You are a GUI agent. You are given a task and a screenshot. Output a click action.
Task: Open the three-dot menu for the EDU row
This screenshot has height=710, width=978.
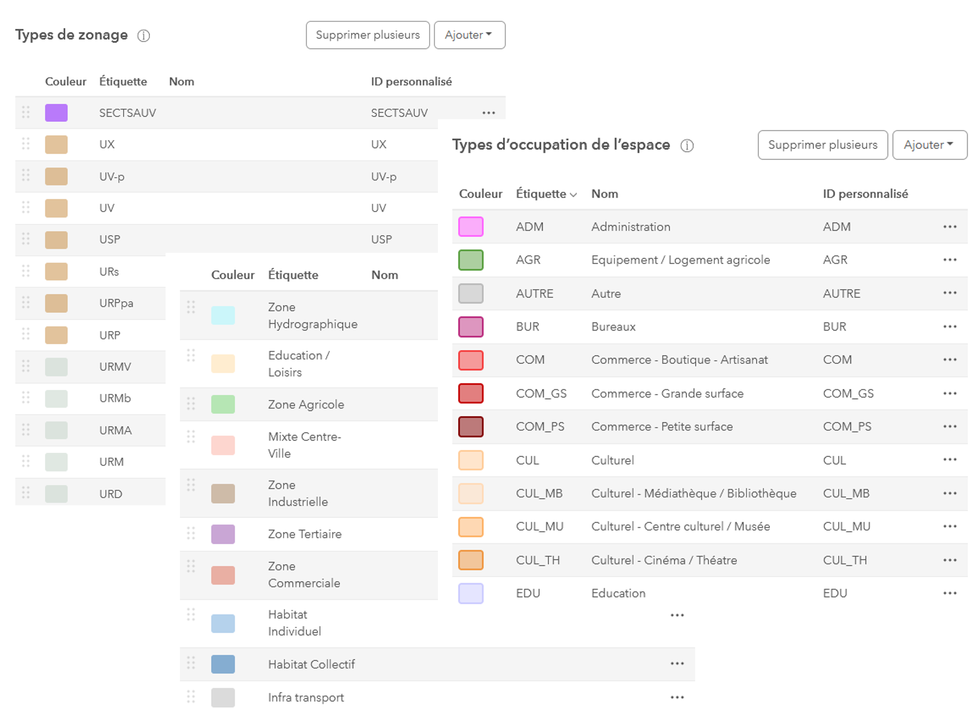coord(950,594)
